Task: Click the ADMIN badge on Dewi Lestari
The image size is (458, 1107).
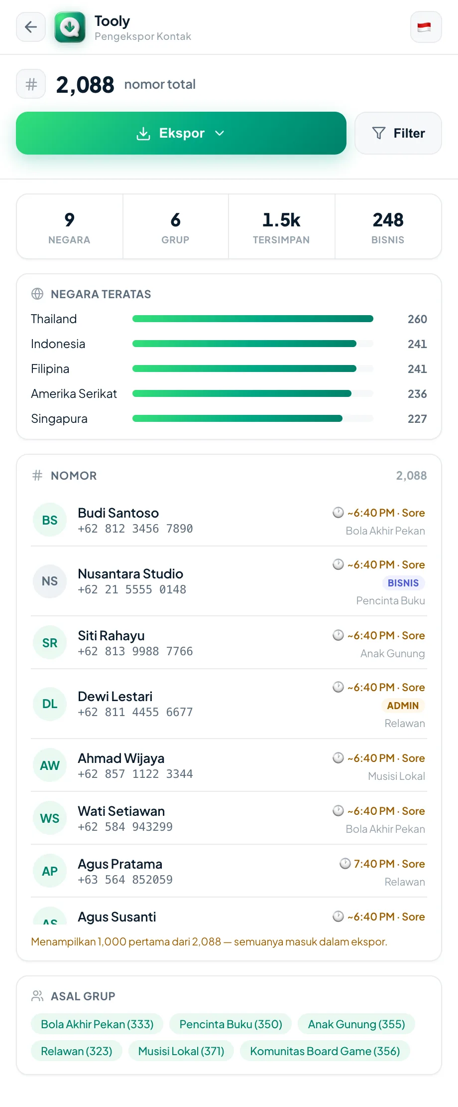Action: [x=403, y=706]
